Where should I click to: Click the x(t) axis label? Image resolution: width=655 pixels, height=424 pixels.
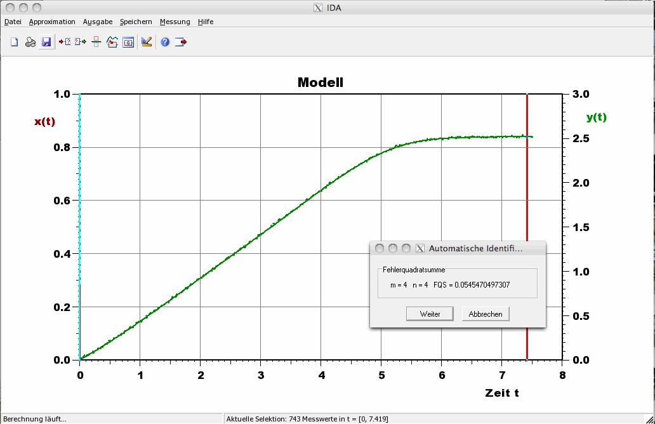point(44,122)
